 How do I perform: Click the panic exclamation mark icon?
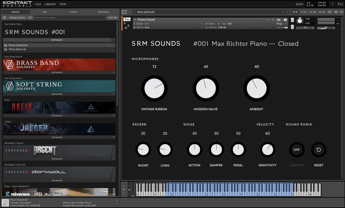click(x=332, y=4)
